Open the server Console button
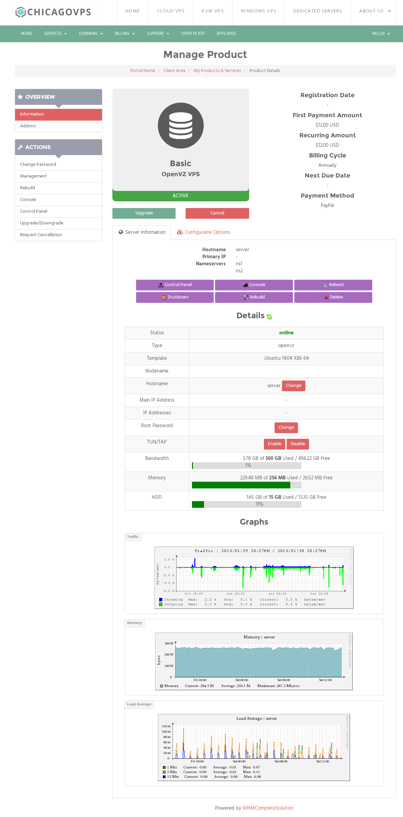Image resolution: width=403 pixels, height=817 pixels. 254,285
